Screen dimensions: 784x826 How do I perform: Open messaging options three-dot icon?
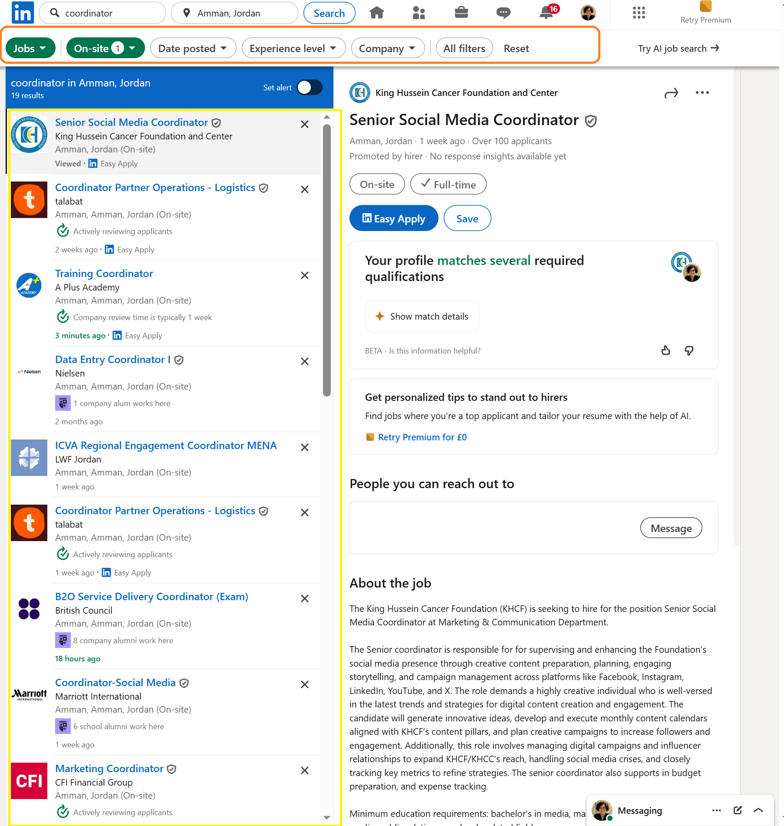(717, 810)
